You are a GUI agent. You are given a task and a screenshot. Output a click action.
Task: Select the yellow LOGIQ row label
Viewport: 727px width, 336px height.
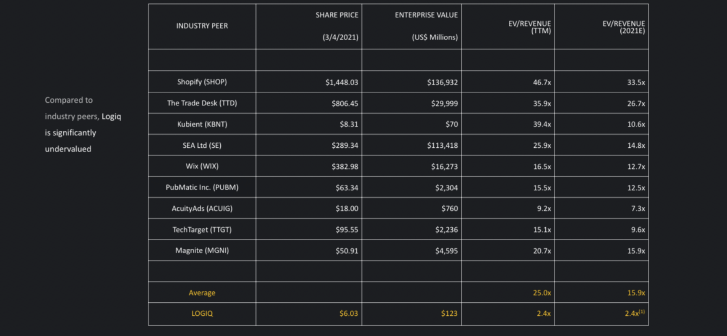coord(202,313)
